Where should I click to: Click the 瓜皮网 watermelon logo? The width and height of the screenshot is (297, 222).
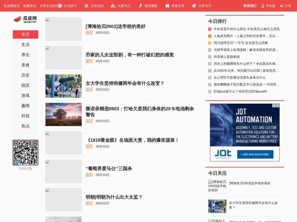coord(25,20)
